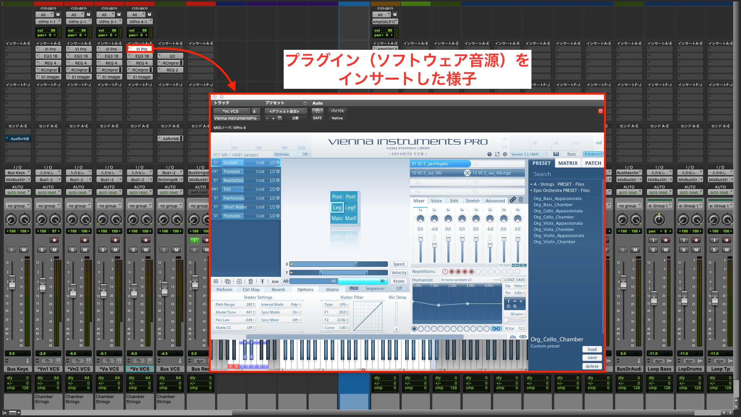The height and width of the screenshot is (417, 741).
Task: Click the Speed button beside the X slider
Action: pos(399,264)
